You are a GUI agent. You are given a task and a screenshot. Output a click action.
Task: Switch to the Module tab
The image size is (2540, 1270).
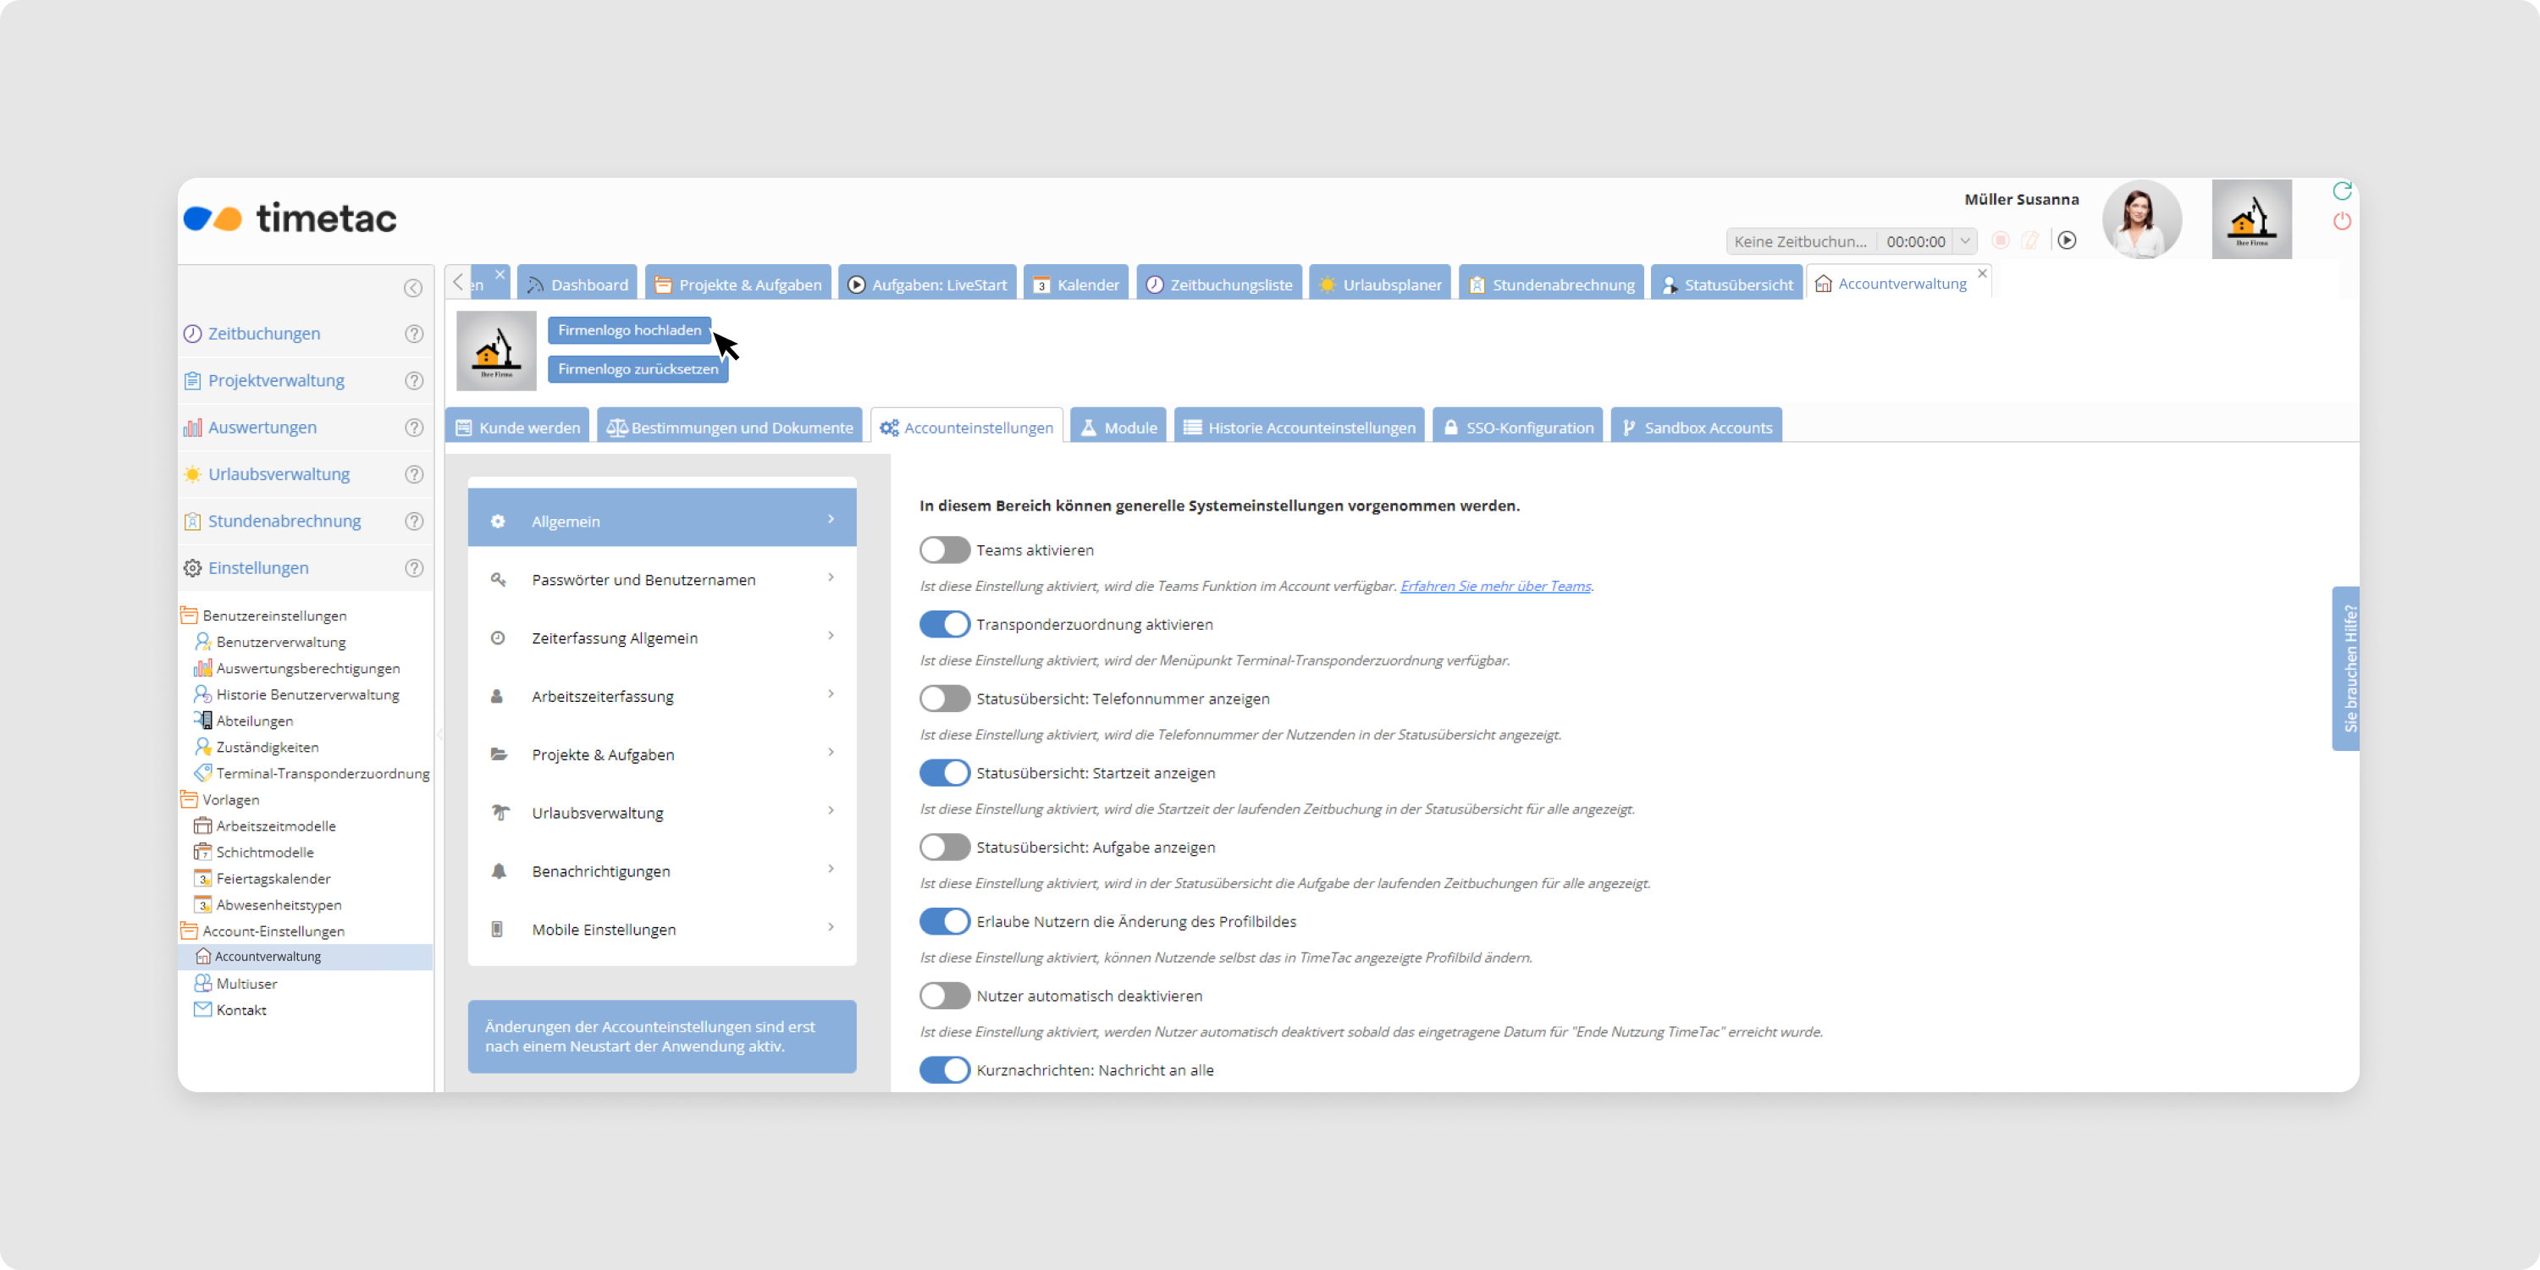(x=1118, y=427)
